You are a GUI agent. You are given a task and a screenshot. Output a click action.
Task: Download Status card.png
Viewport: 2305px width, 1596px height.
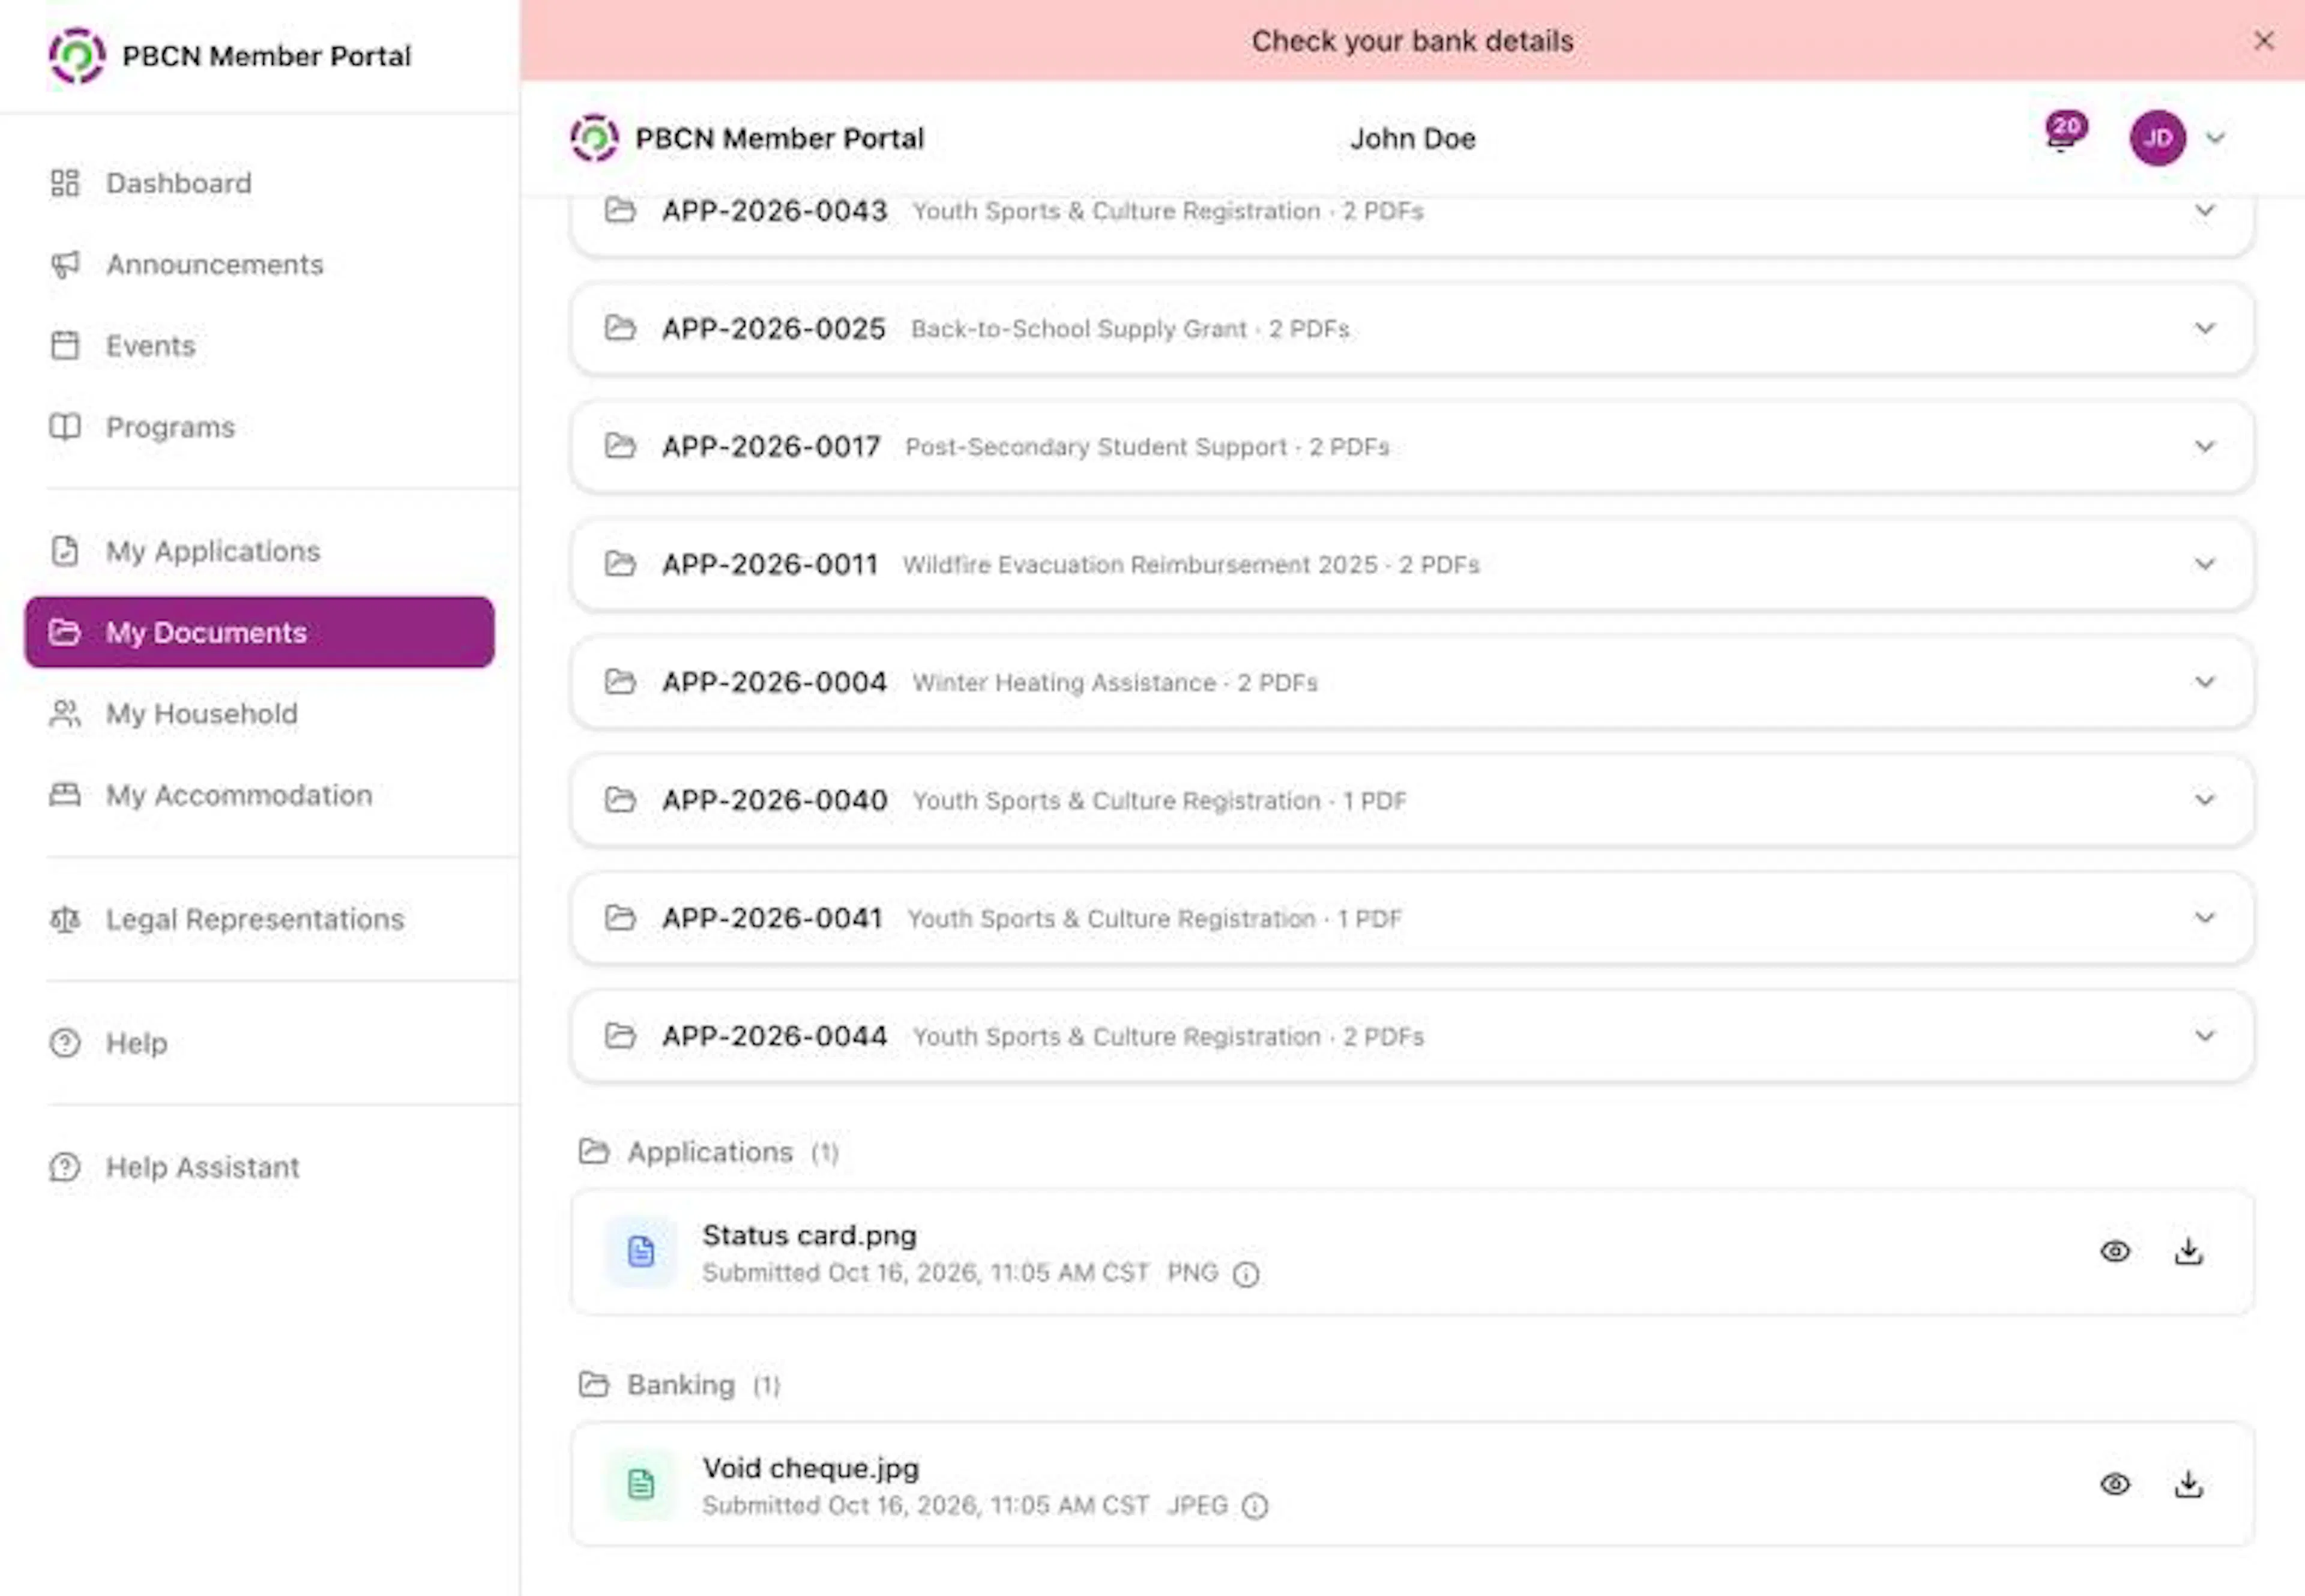point(2188,1251)
